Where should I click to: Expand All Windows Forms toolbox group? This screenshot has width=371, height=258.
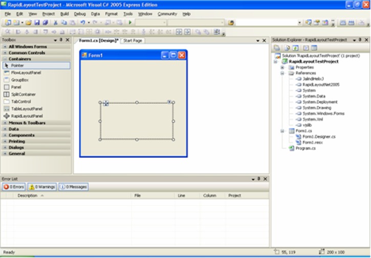pyautogui.click(x=5, y=47)
